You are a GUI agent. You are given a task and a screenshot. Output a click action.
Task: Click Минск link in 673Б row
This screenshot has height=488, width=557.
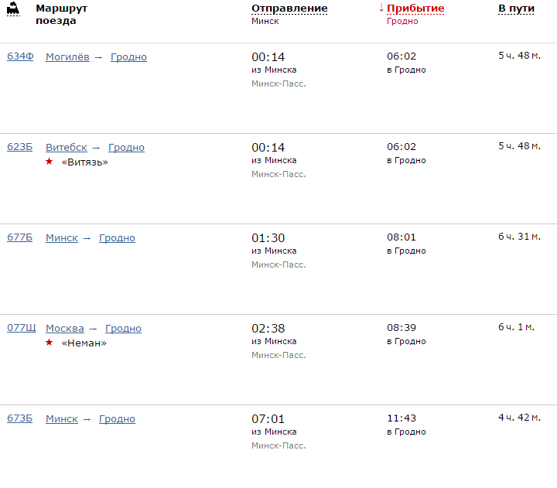(x=61, y=419)
